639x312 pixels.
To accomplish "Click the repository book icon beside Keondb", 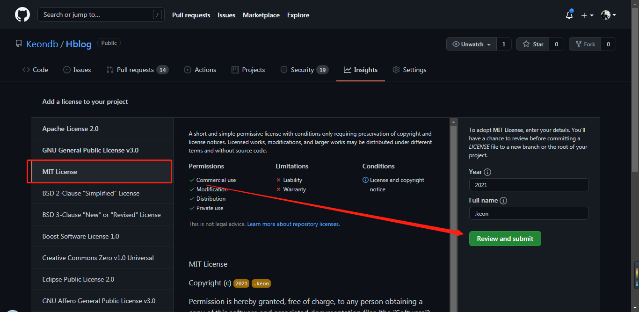I will point(19,44).
